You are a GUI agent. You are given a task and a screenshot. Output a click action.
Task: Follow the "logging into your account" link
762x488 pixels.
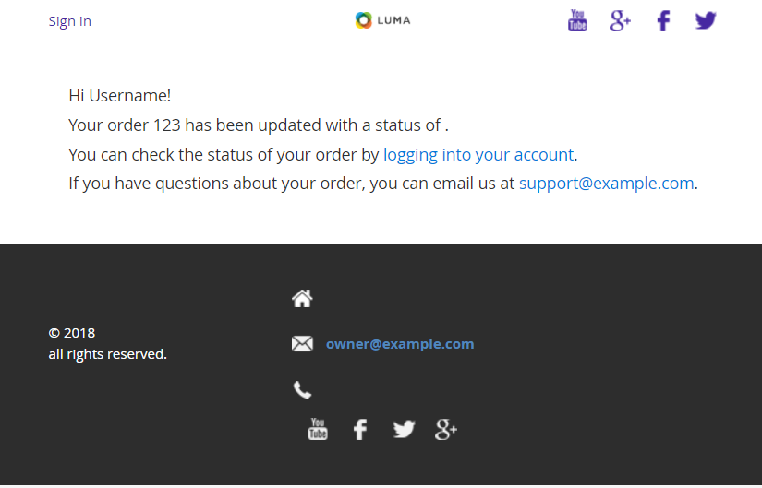click(x=478, y=154)
